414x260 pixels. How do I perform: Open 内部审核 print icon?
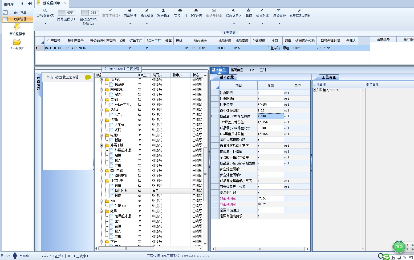[x=130, y=10]
